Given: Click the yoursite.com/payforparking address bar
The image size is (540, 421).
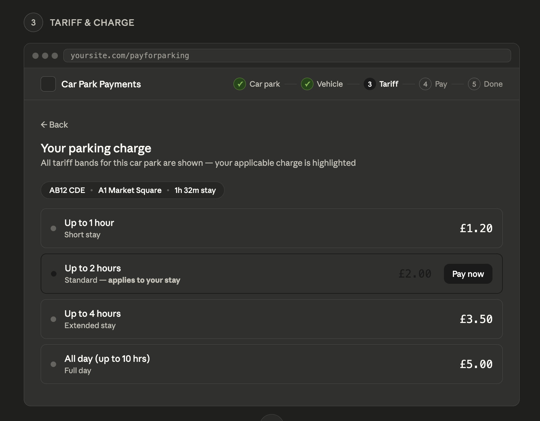Looking at the screenshot, I should (287, 55).
